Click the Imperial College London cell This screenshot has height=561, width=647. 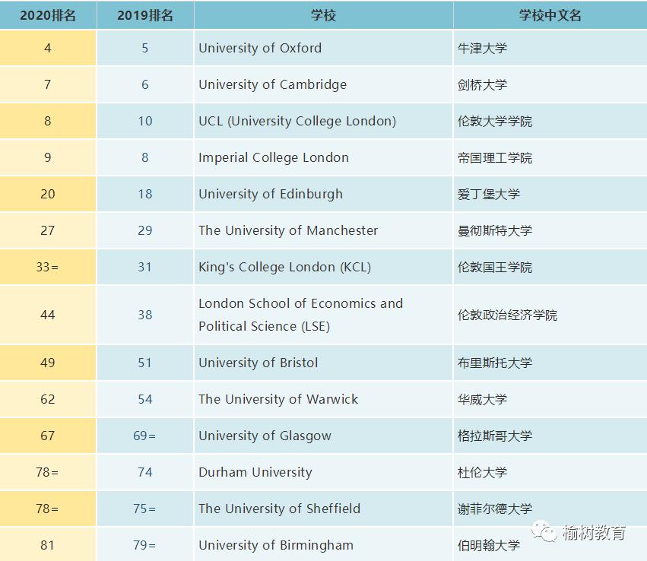tap(324, 157)
